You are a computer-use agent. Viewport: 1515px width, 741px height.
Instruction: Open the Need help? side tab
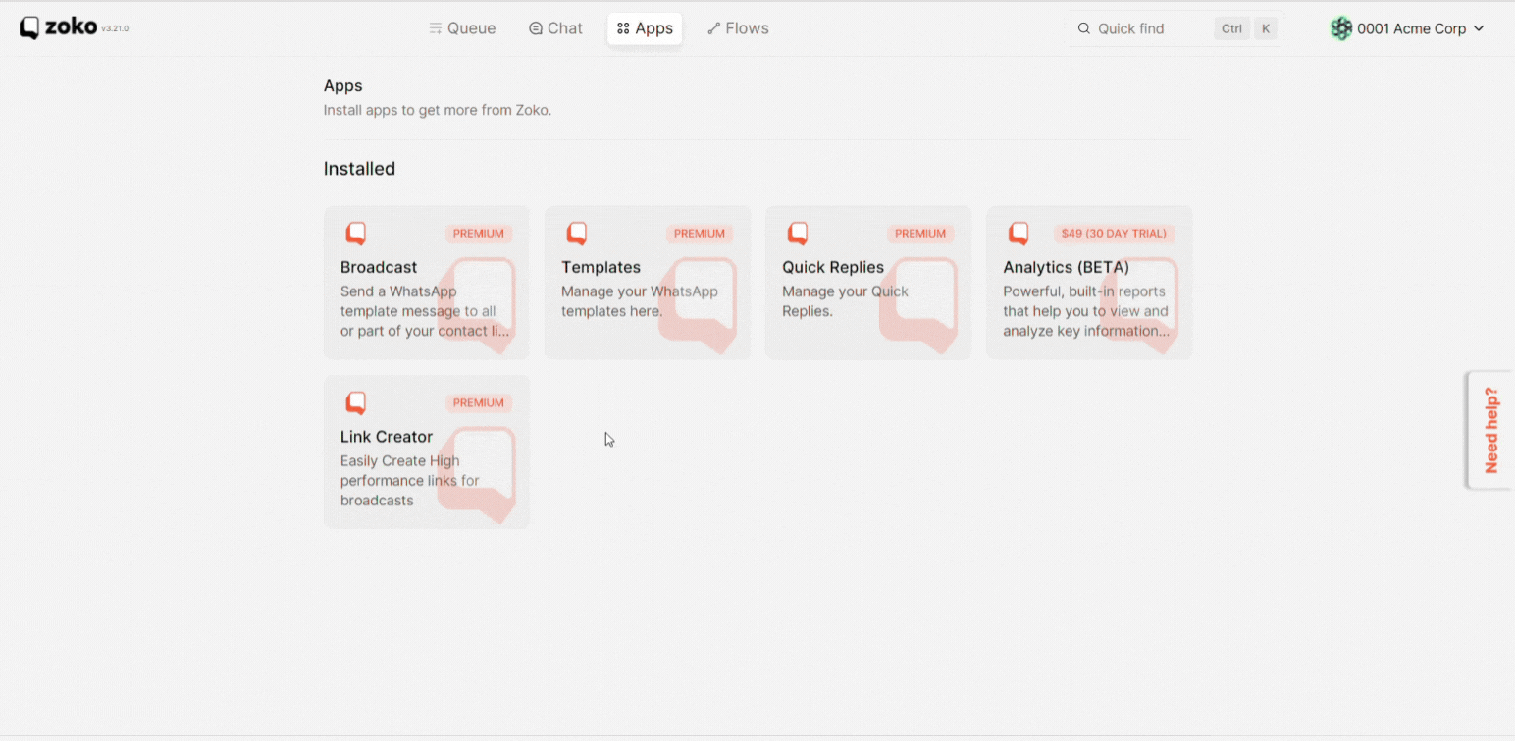pyautogui.click(x=1490, y=430)
